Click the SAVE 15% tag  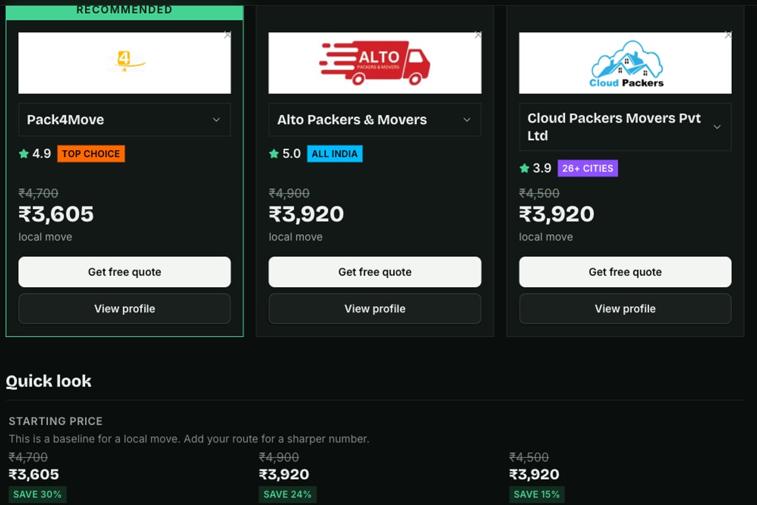[537, 494]
